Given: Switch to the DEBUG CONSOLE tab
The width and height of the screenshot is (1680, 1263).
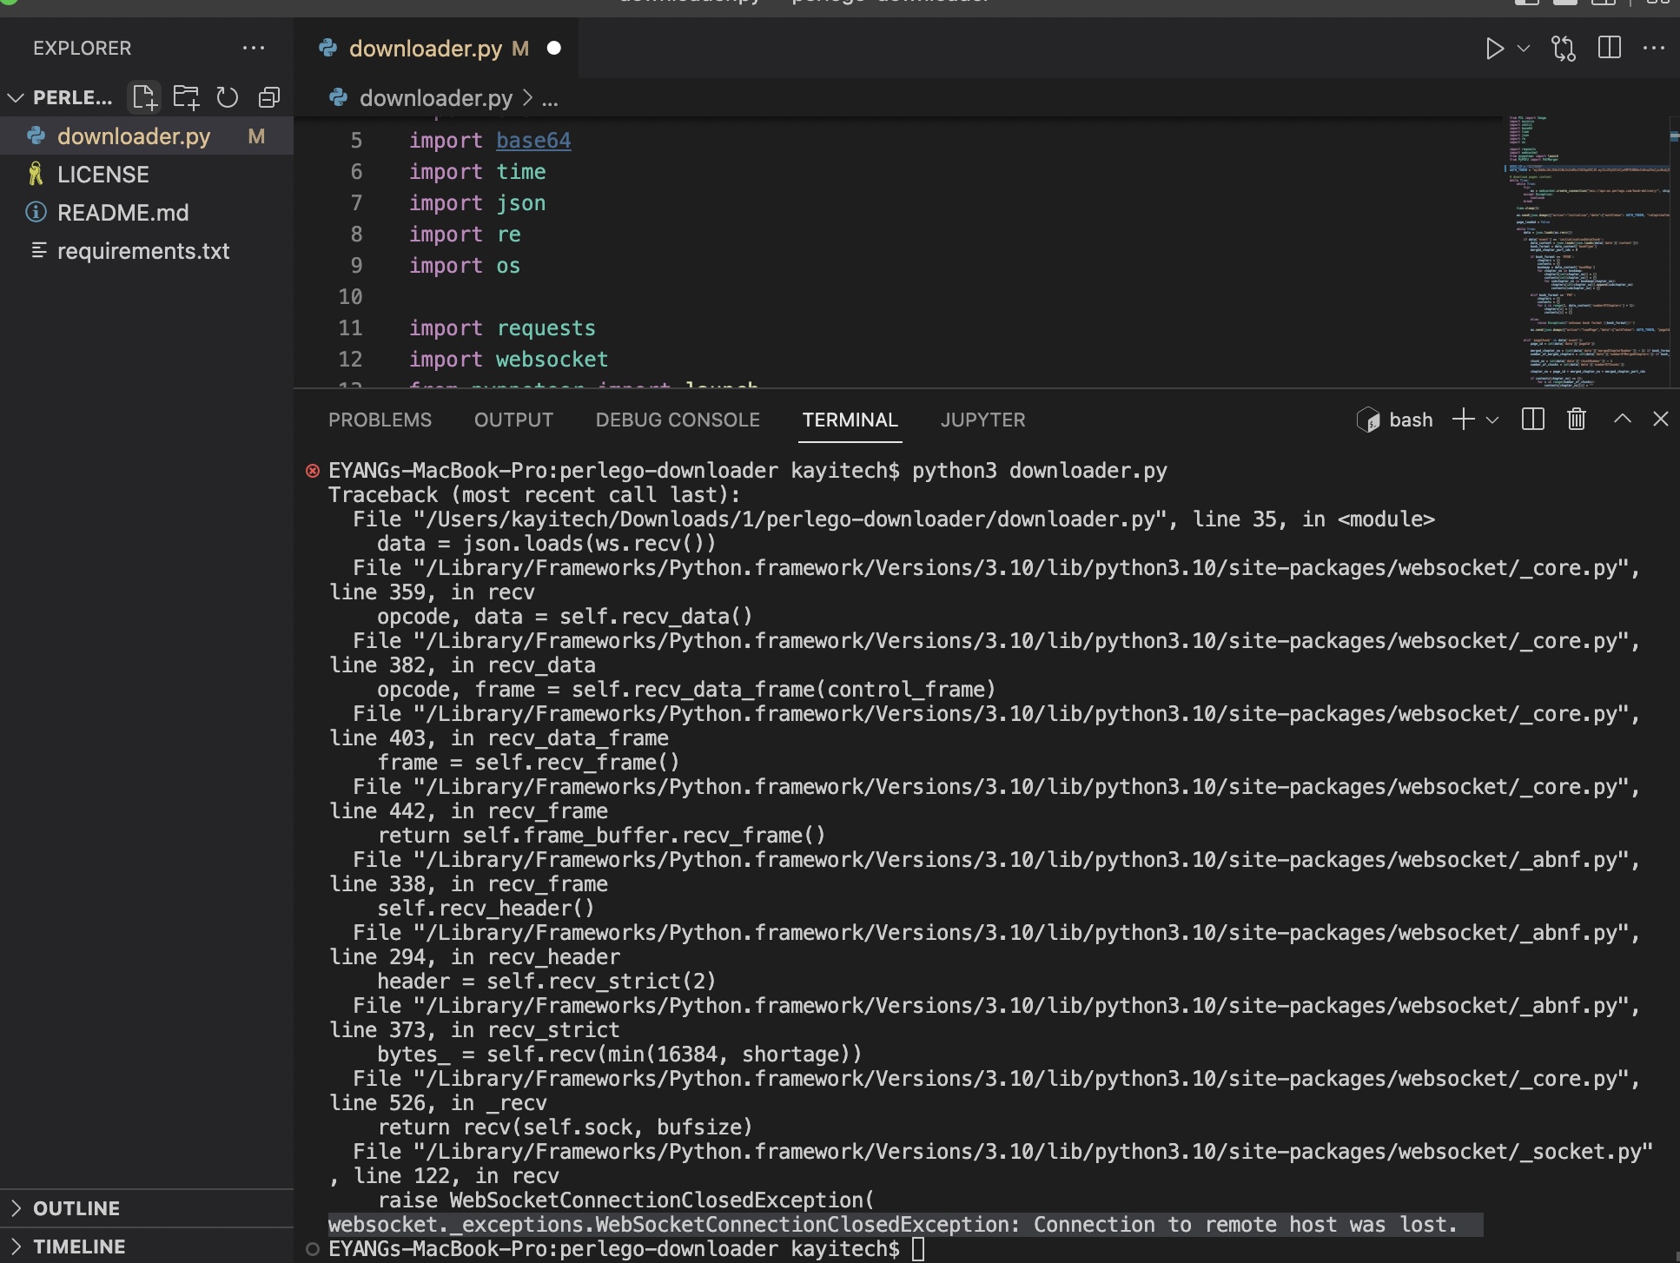Looking at the screenshot, I should pyautogui.click(x=678, y=420).
